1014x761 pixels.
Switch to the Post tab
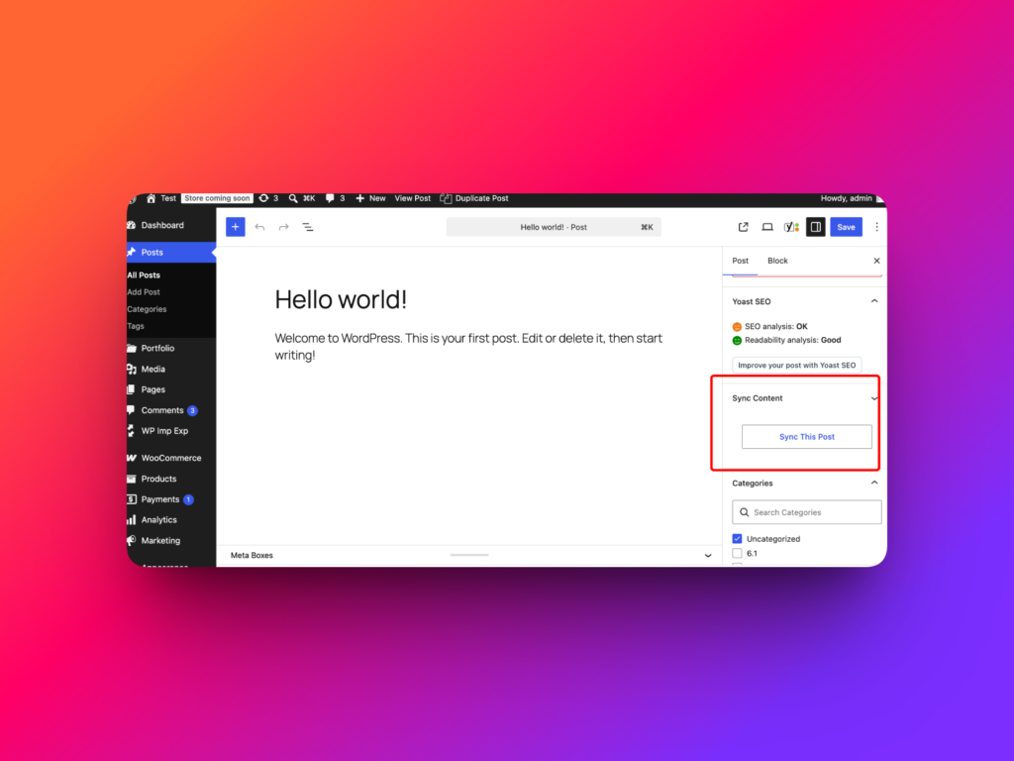tap(740, 261)
